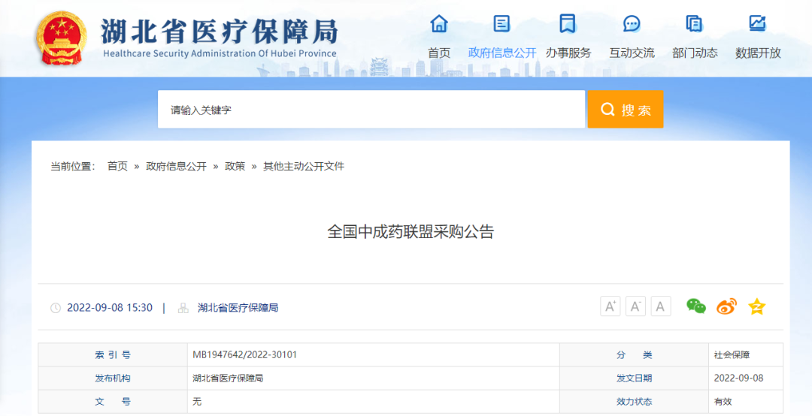
Task: Focus the 请输入关键字 search input field
Action: (371, 110)
